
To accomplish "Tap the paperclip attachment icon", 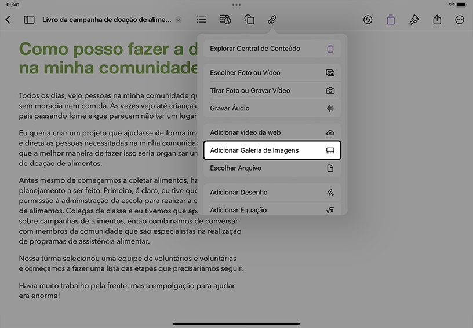I will click(272, 20).
